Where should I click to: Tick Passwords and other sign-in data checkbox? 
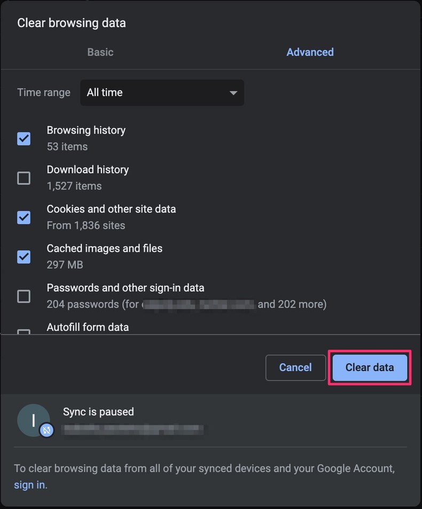coord(24,296)
